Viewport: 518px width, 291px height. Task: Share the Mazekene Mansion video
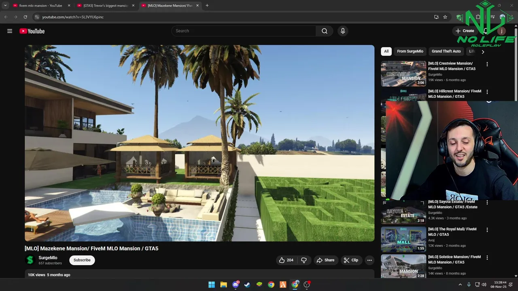[325, 260]
